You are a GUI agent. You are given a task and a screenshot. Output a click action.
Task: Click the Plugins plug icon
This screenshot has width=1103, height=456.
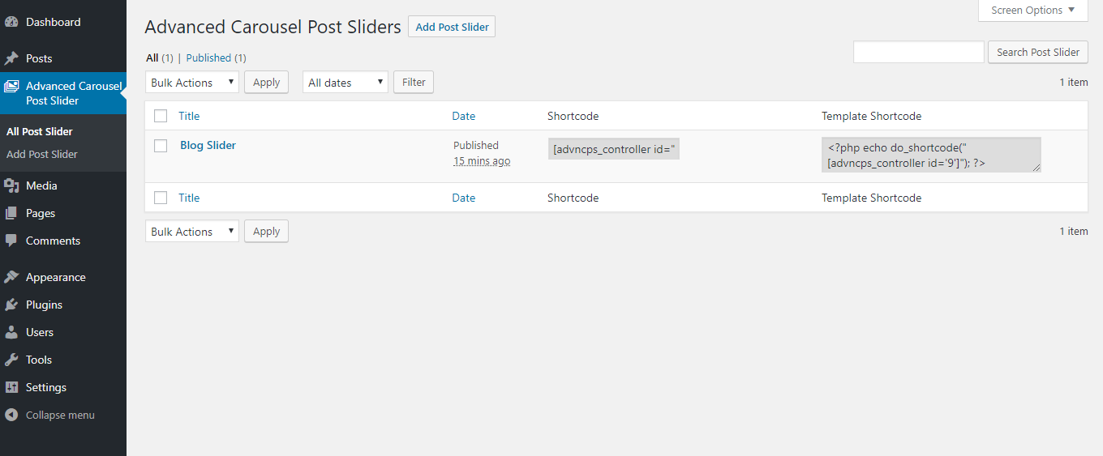11,305
